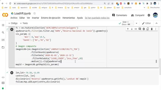161x90 pixels.
Task: Add a comment to the cell
Action: [140, 29]
